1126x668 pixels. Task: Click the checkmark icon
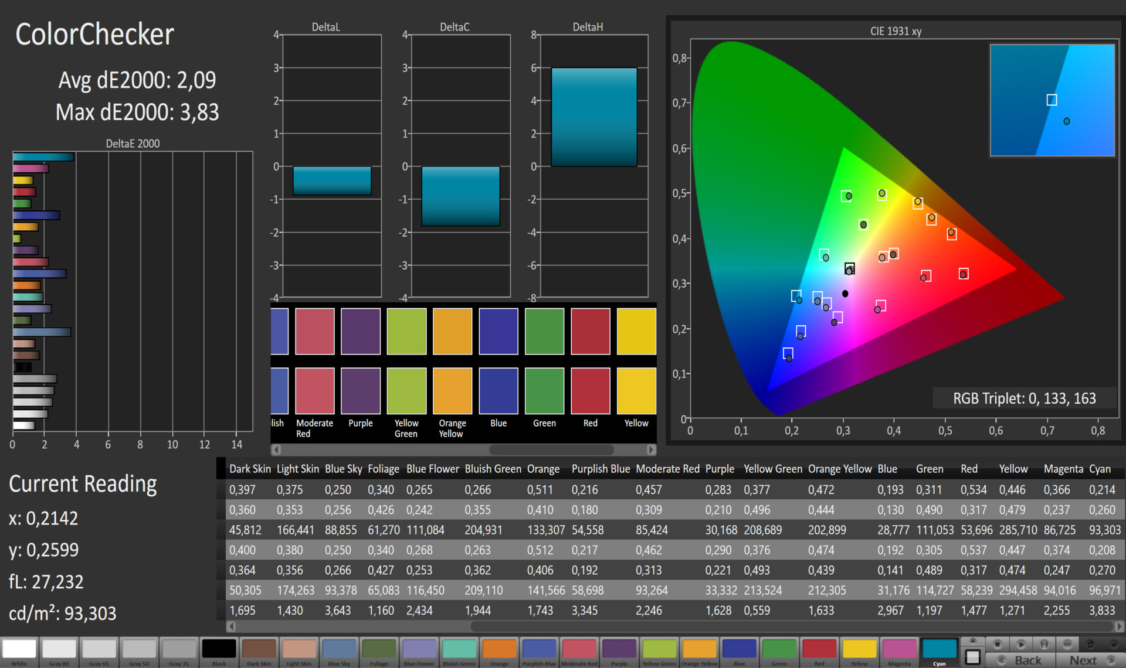(1114, 644)
